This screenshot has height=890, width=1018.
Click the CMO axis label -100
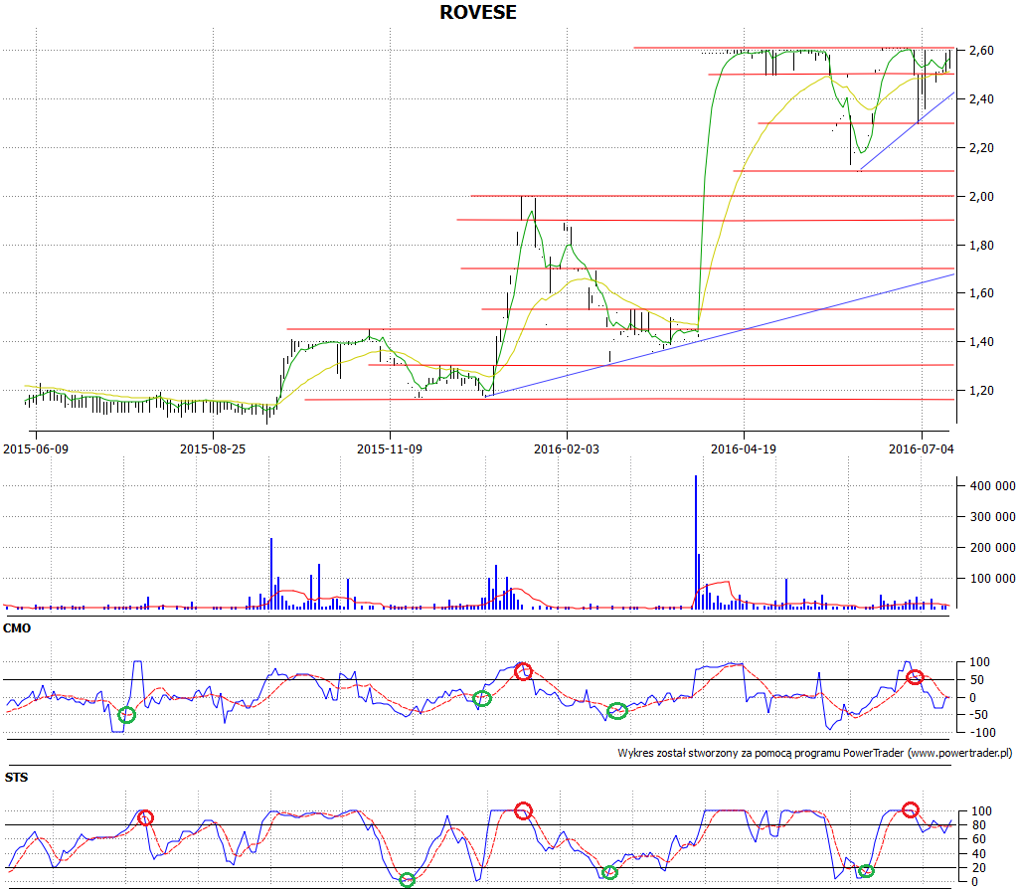pyautogui.click(x=983, y=733)
